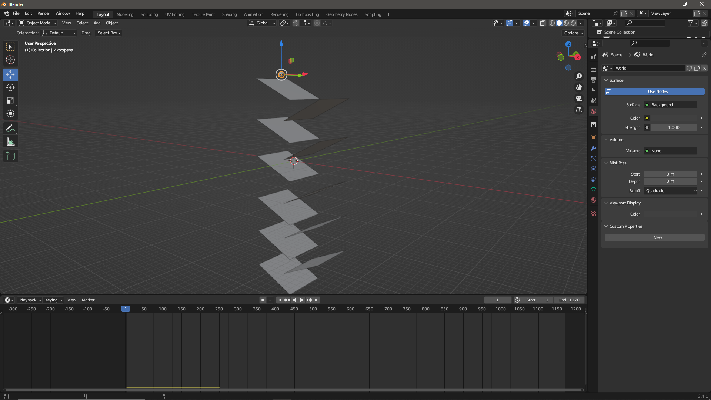Viewport: 711px width, 400px height.
Task: Click the End frame field
Action: point(569,300)
